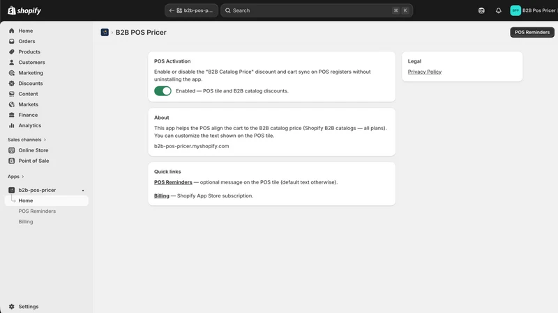Click the b2b-pos-pricer.myshopify.com text
This screenshot has height=313, width=558.
click(x=191, y=146)
